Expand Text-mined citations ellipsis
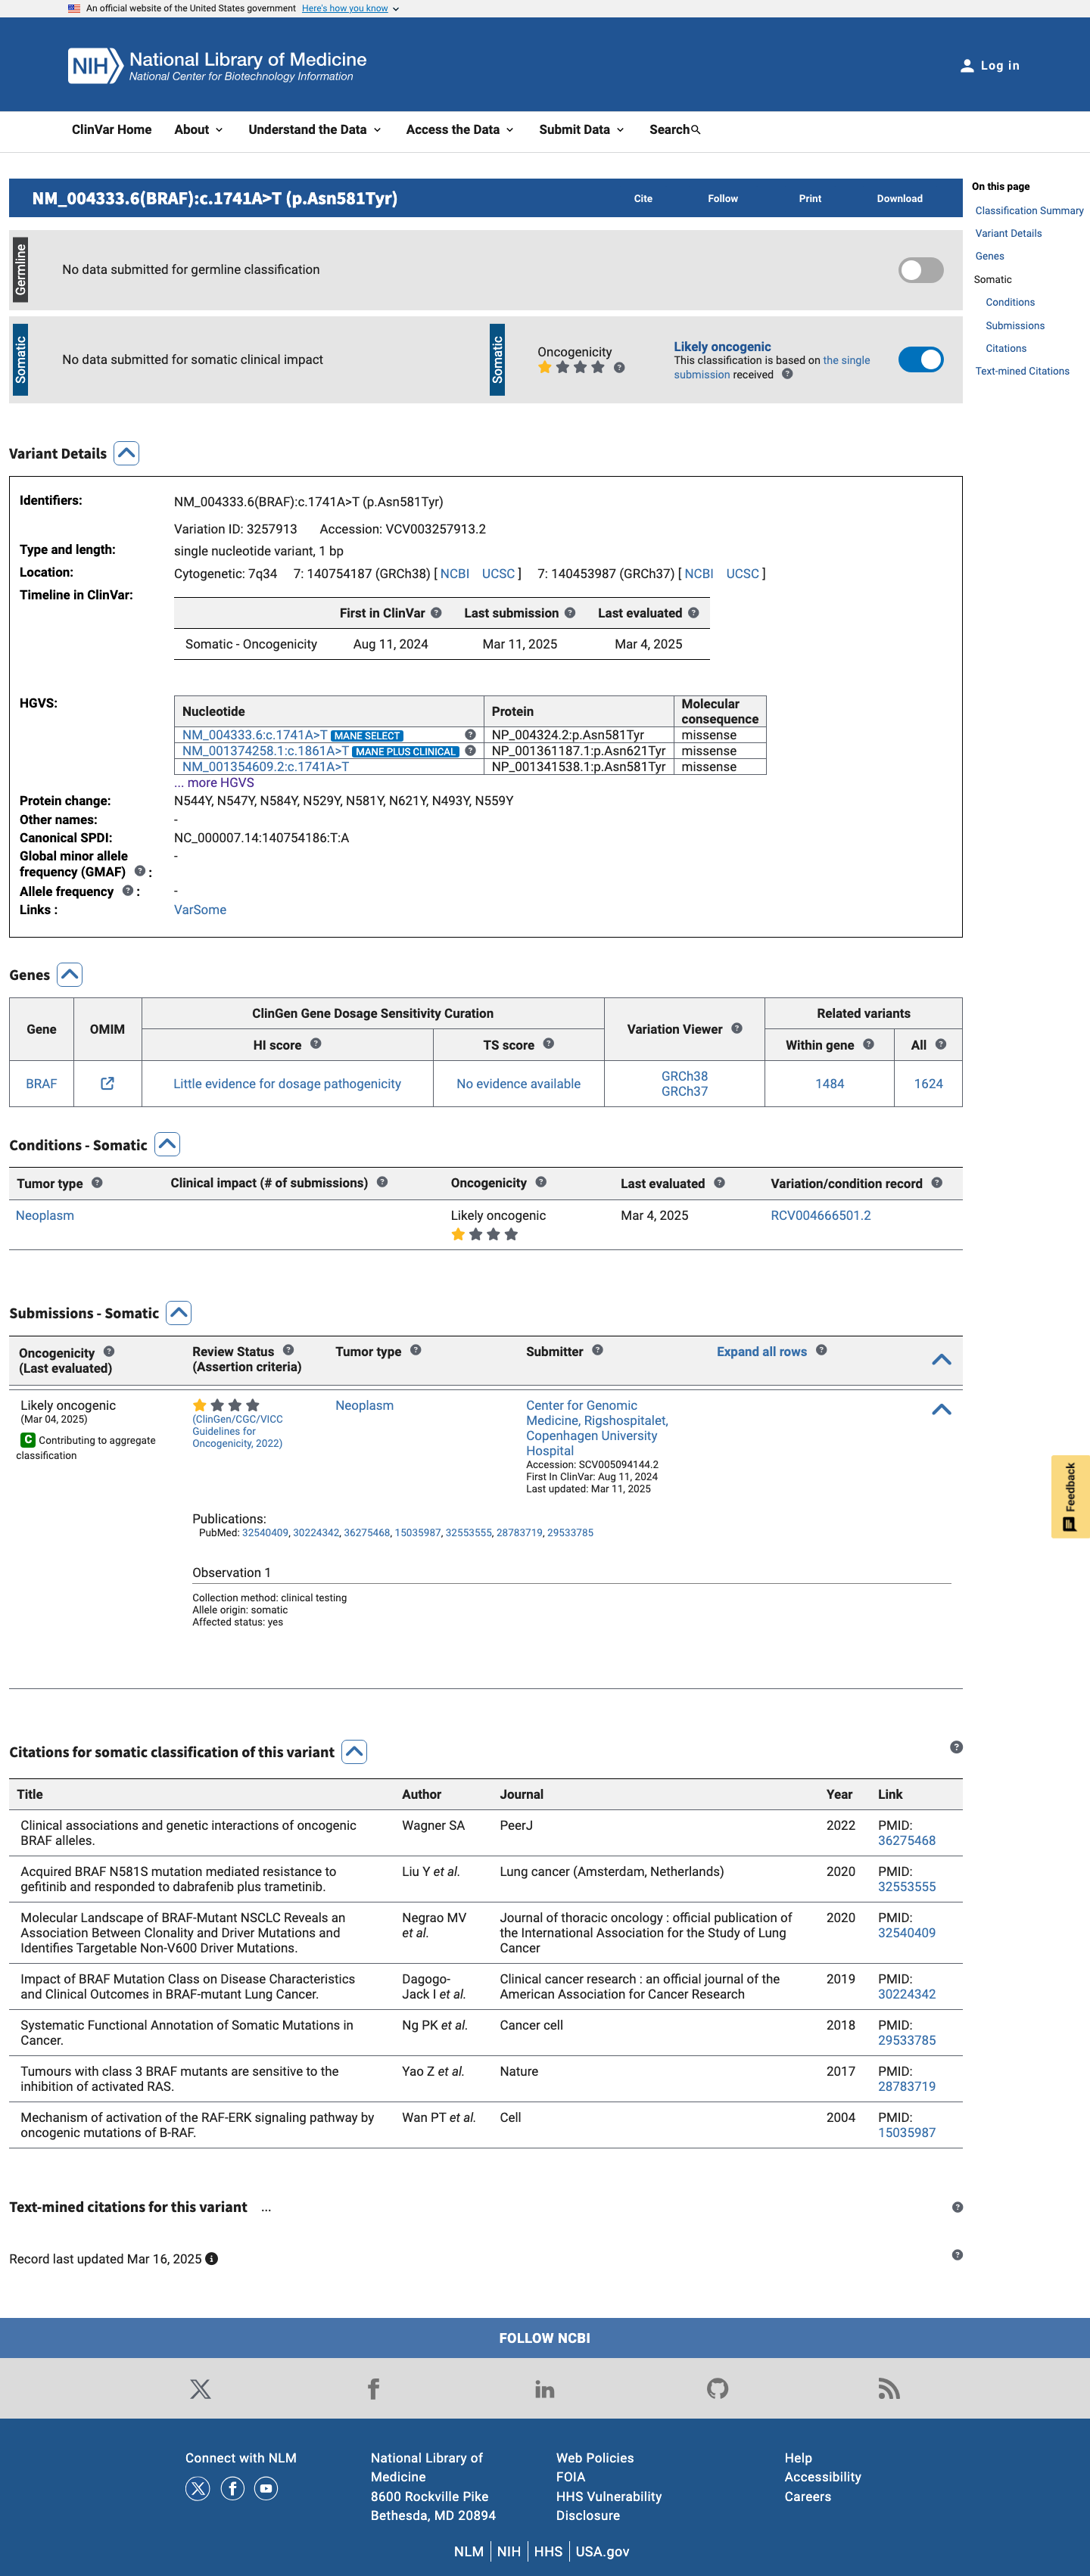1090x2576 pixels. coord(266,2207)
